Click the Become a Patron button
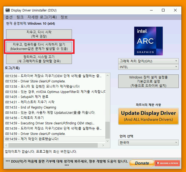 (167, 163)
